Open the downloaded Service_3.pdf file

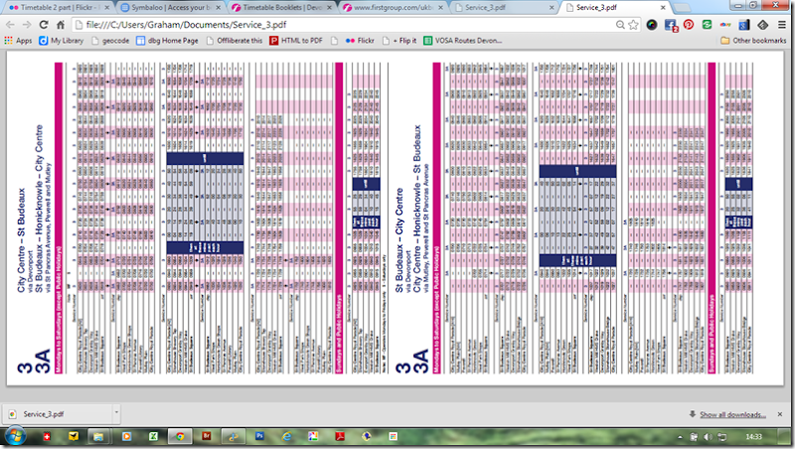pos(57,414)
